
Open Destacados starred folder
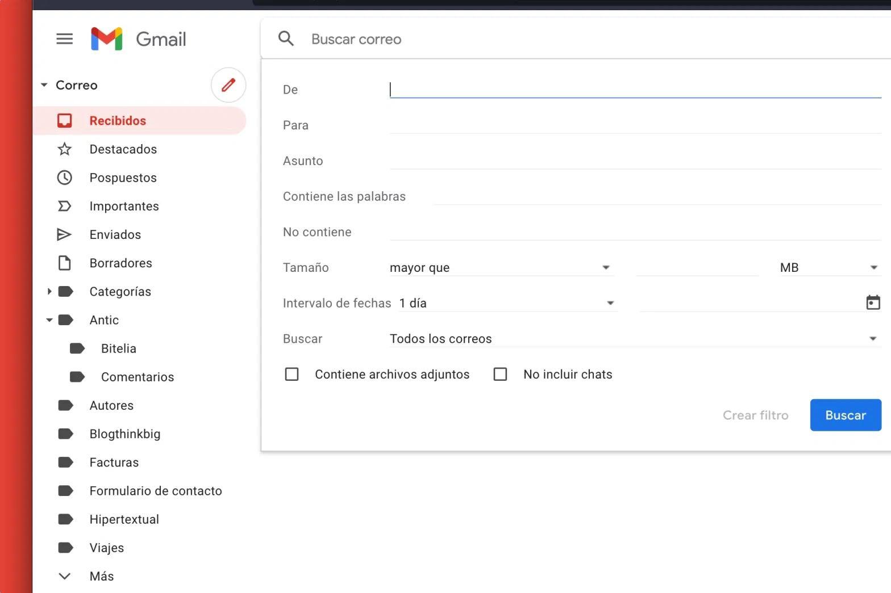click(x=123, y=149)
